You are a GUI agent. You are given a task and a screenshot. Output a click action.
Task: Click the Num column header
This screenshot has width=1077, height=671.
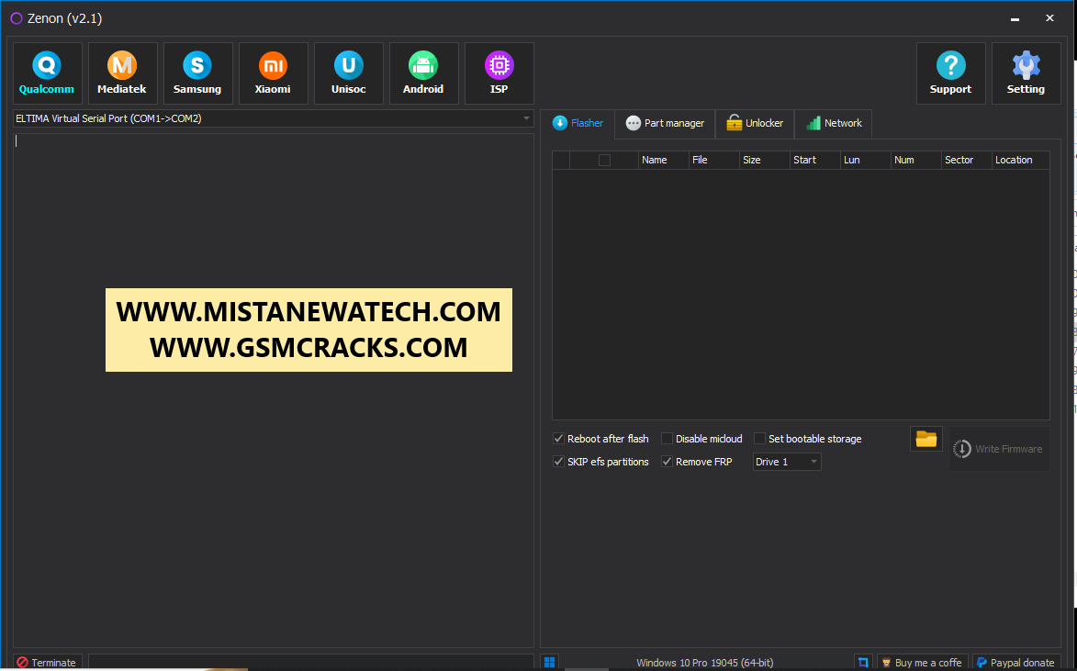coord(916,160)
